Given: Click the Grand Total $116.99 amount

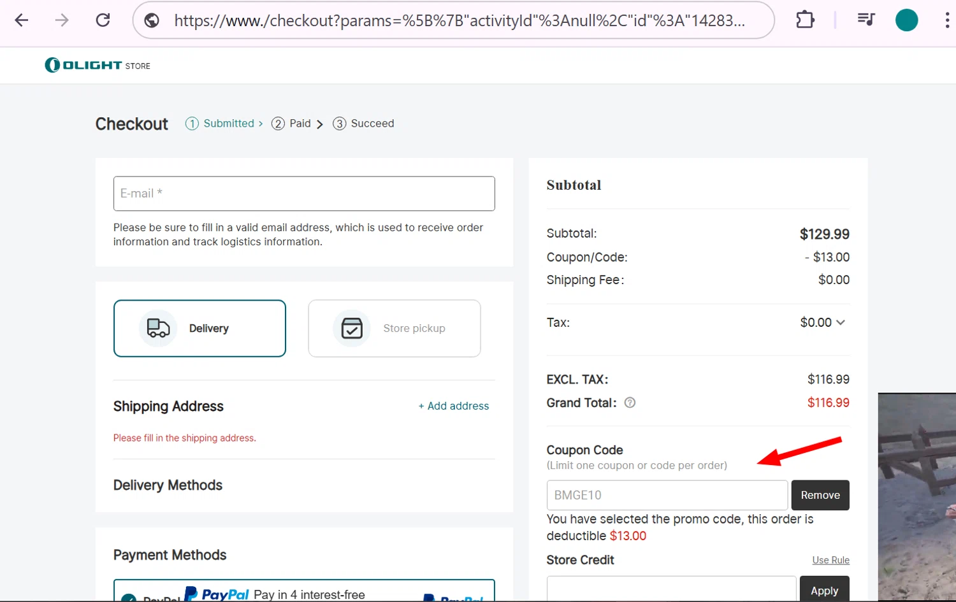Looking at the screenshot, I should tap(828, 403).
